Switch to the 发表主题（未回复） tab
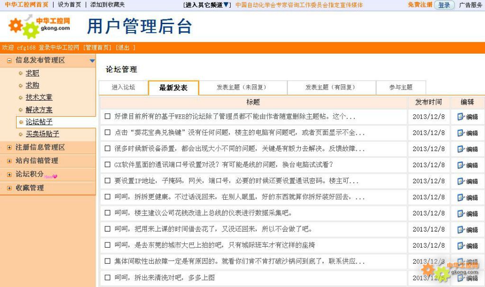Screen dimensions: 485x287 [242, 87]
